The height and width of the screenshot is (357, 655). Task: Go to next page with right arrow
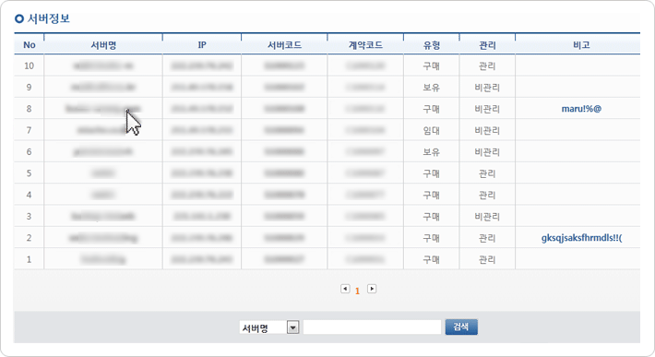point(372,289)
